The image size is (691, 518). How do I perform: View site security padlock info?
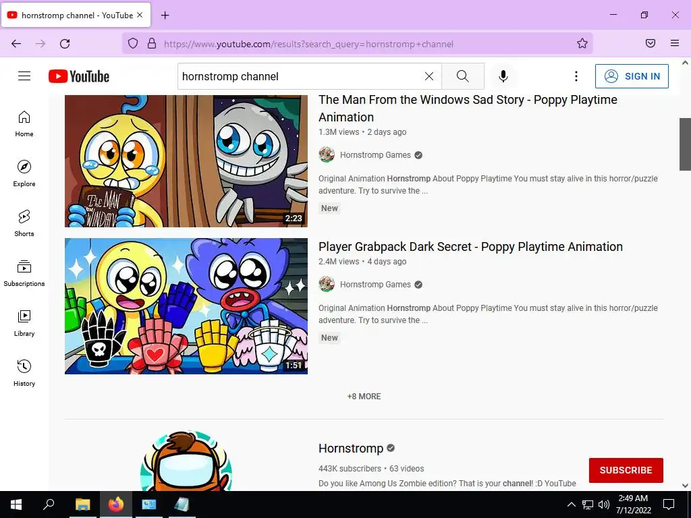152,44
